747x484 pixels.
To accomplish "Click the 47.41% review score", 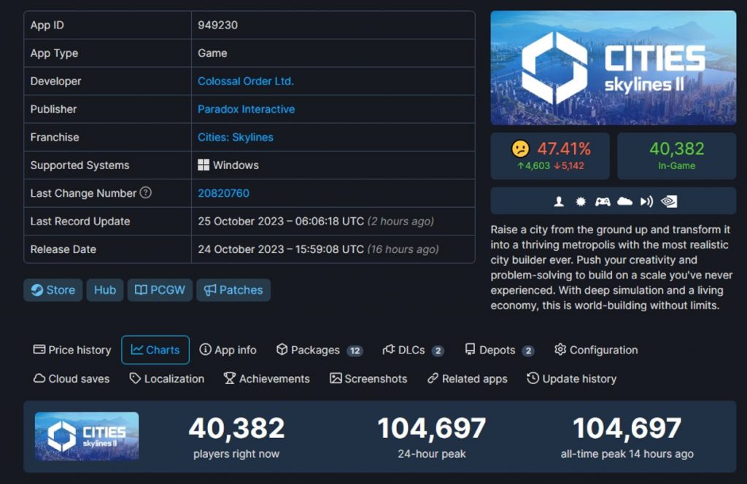I will [x=564, y=149].
